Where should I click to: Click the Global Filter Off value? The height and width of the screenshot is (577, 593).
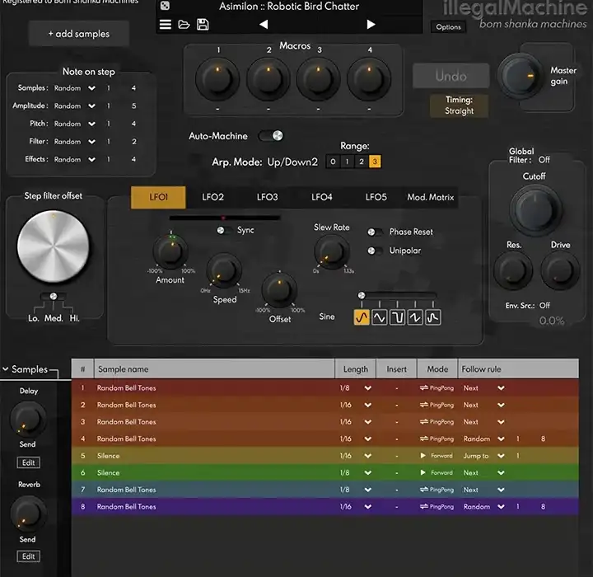coord(544,160)
